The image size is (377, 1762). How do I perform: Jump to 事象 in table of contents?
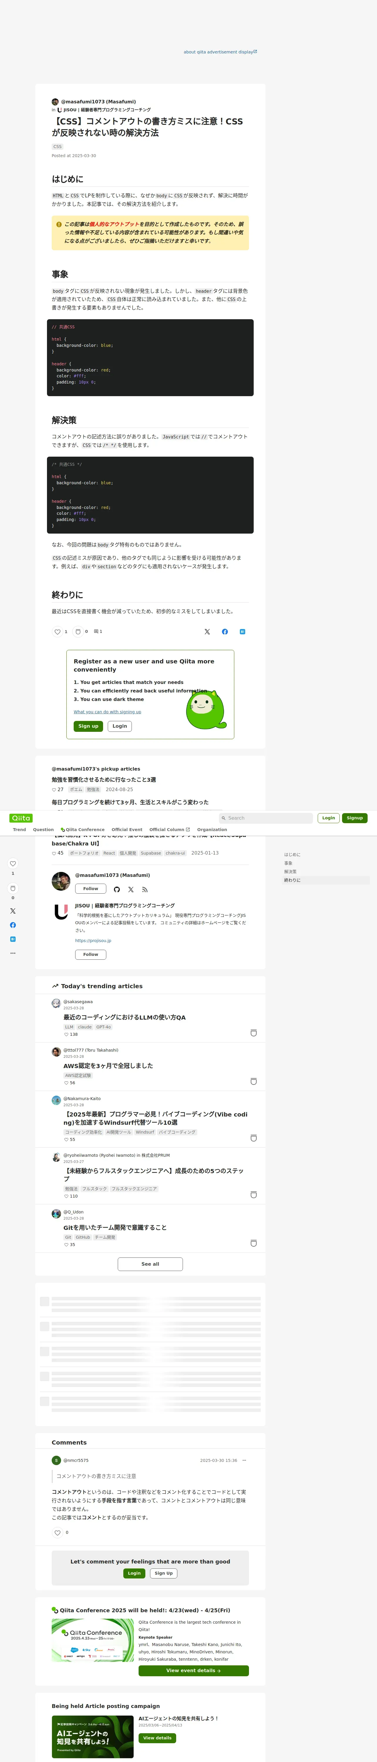point(288,863)
